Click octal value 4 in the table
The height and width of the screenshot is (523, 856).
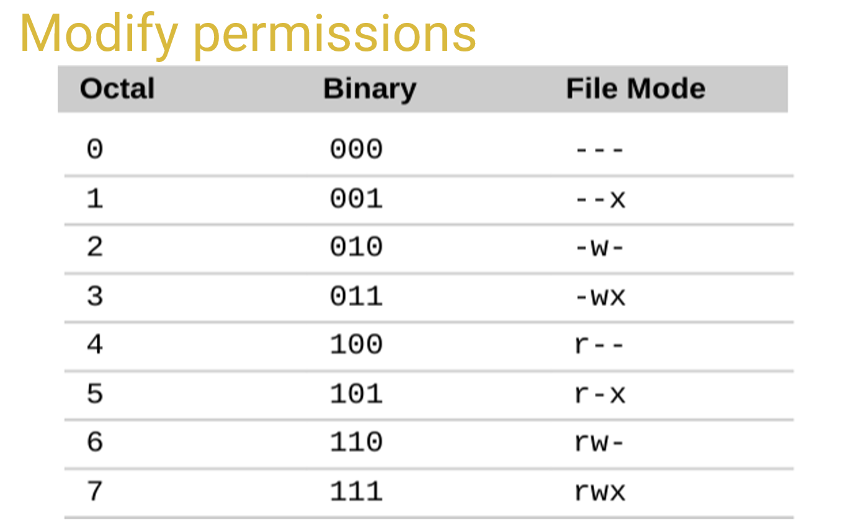click(x=95, y=345)
